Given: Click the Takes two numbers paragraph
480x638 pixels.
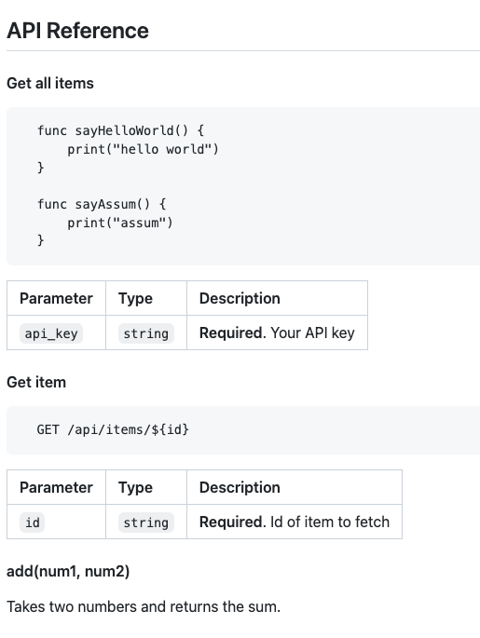Looking at the screenshot, I should [x=144, y=606].
